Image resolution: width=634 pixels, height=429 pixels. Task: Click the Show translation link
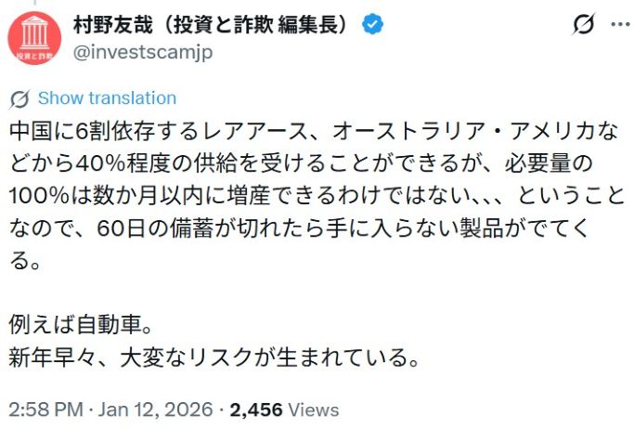click(x=107, y=98)
